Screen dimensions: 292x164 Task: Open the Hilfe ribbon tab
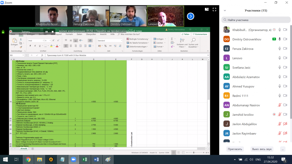point(112,34)
